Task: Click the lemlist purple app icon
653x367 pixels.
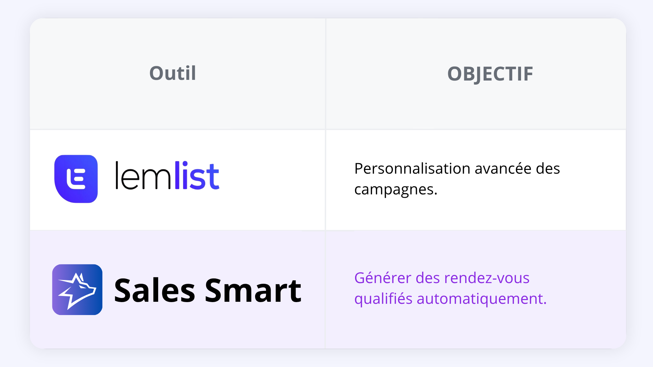Action: pos(76,179)
